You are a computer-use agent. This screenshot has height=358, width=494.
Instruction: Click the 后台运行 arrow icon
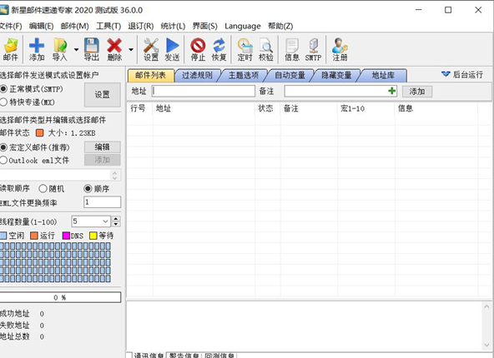point(446,74)
